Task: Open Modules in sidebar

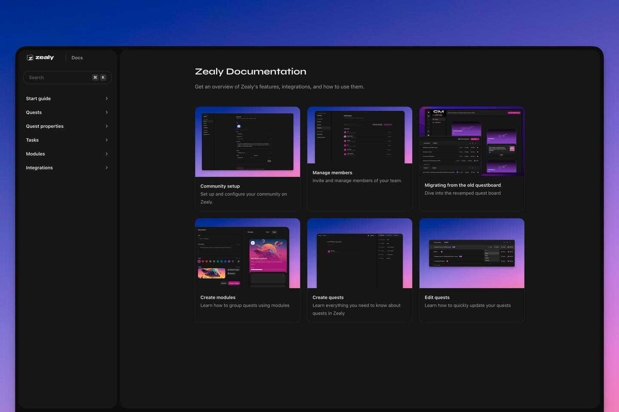Action: (35, 154)
